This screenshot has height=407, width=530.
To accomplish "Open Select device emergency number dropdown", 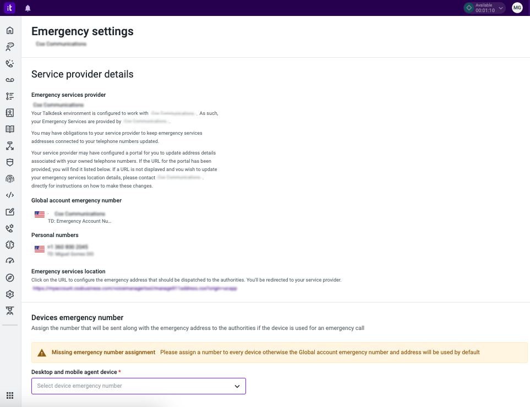I will click(x=139, y=386).
